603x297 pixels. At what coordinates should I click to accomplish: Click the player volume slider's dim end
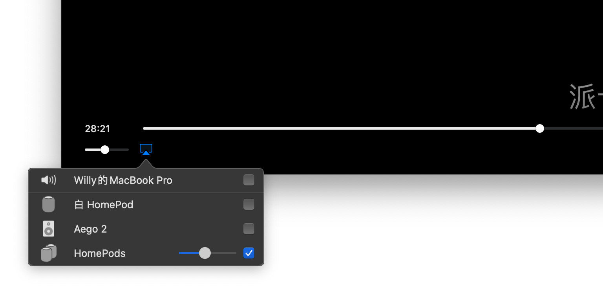119,150
